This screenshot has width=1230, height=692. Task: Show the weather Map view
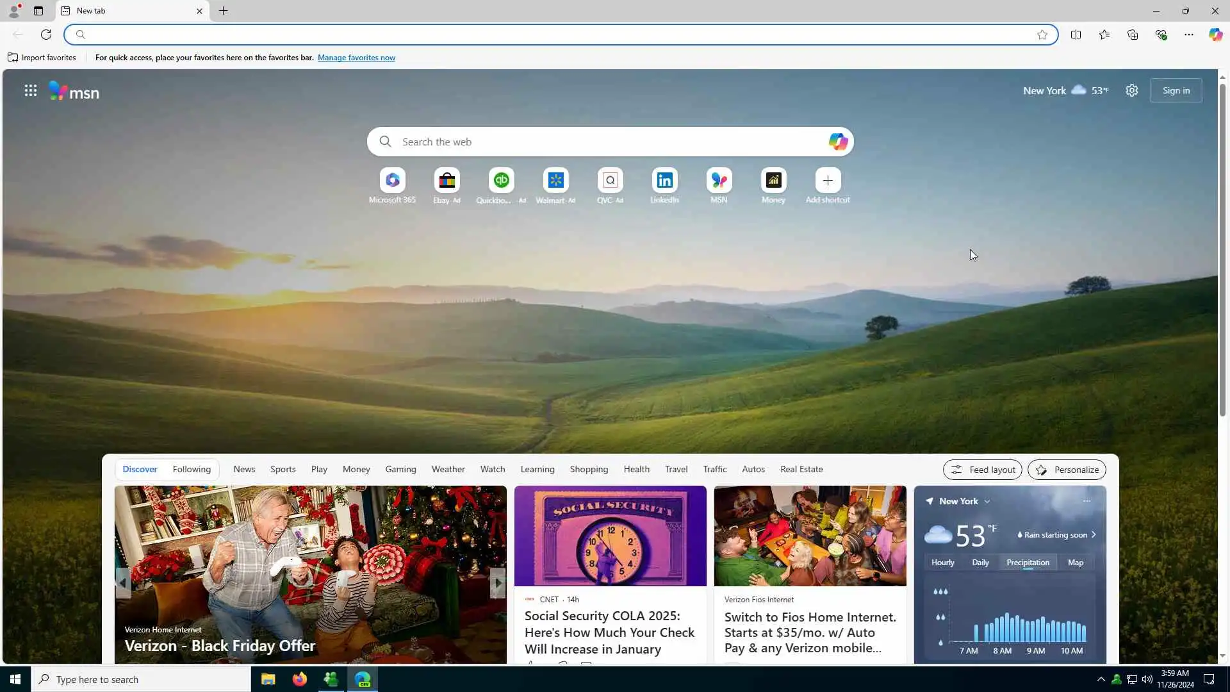[1076, 563]
